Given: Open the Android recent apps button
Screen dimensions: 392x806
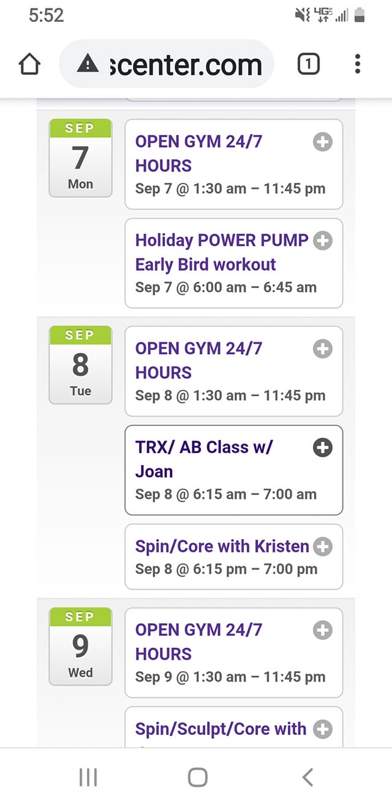Looking at the screenshot, I should (88, 778).
